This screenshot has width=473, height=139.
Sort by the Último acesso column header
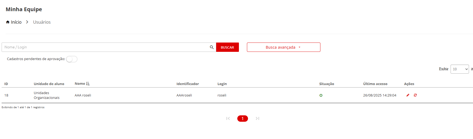tap(375, 84)
